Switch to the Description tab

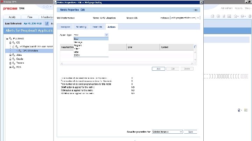tap(65, 27)
